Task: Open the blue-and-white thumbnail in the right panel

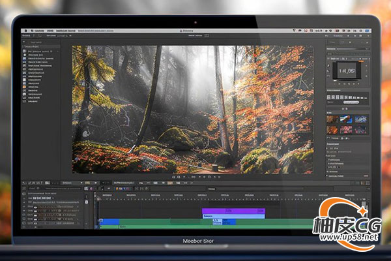Action: point(346,119)
